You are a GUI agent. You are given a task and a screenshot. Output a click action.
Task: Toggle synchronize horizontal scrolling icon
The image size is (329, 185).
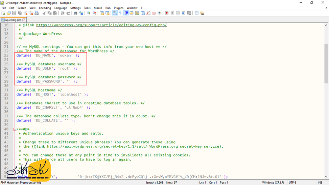click(108, 13)
